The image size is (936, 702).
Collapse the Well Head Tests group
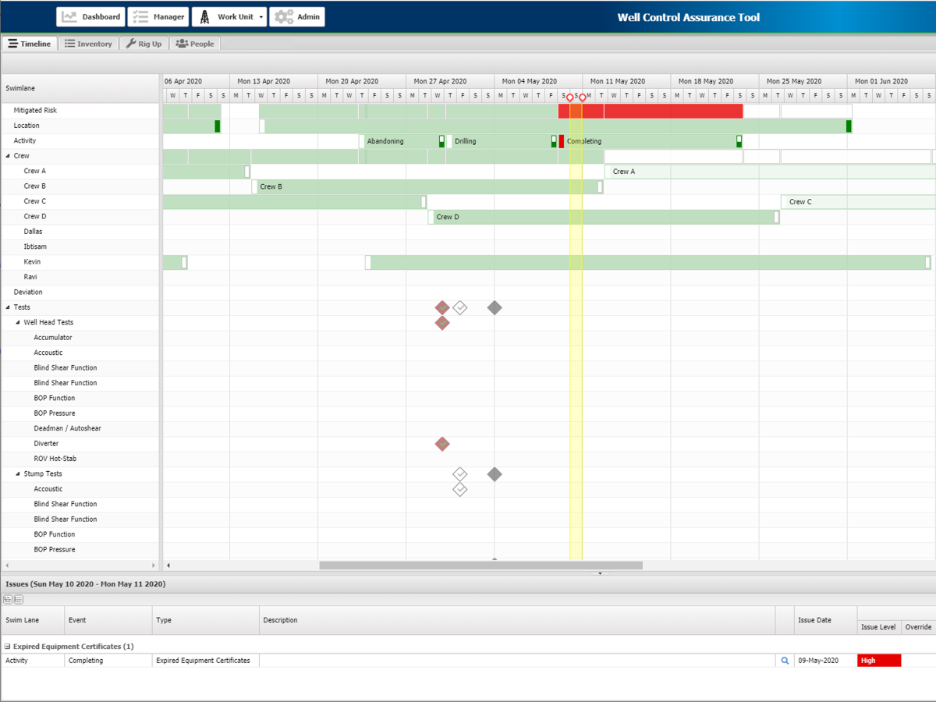[x=18, y=322]
